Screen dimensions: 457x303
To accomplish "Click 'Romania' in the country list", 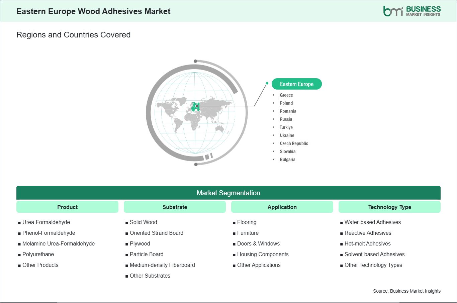I will pyautogui.click(x=288, y=111).
